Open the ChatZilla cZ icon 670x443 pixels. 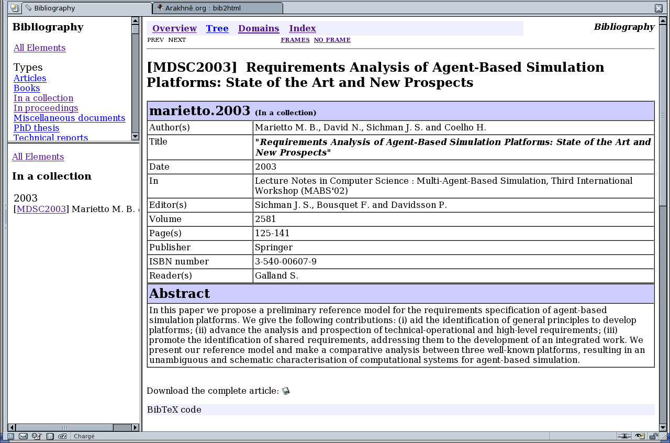click(62, 436)
